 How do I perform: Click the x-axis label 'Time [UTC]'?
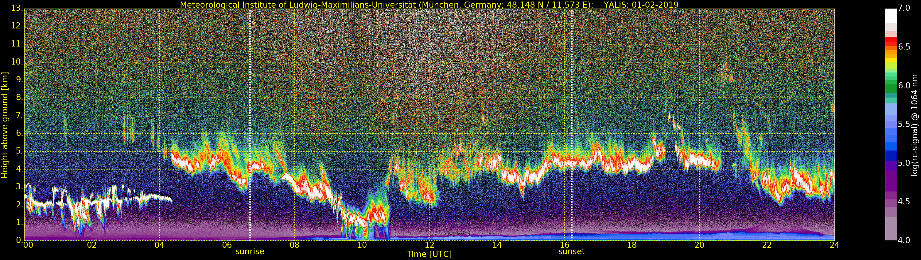tap(429, 254)
